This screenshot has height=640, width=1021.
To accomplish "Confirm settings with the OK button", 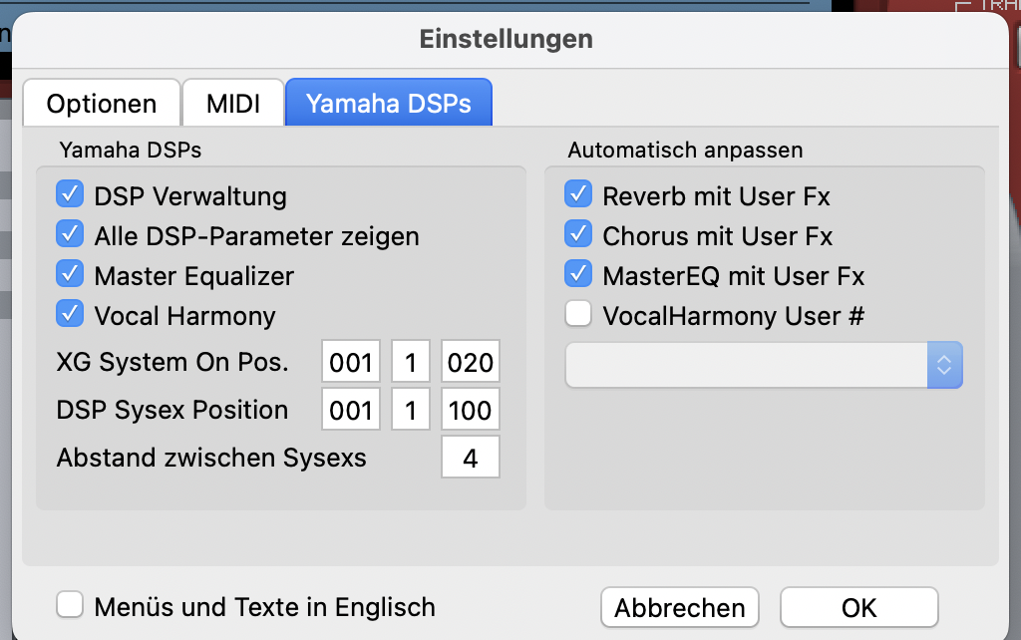I will click(x=858, y=607).
